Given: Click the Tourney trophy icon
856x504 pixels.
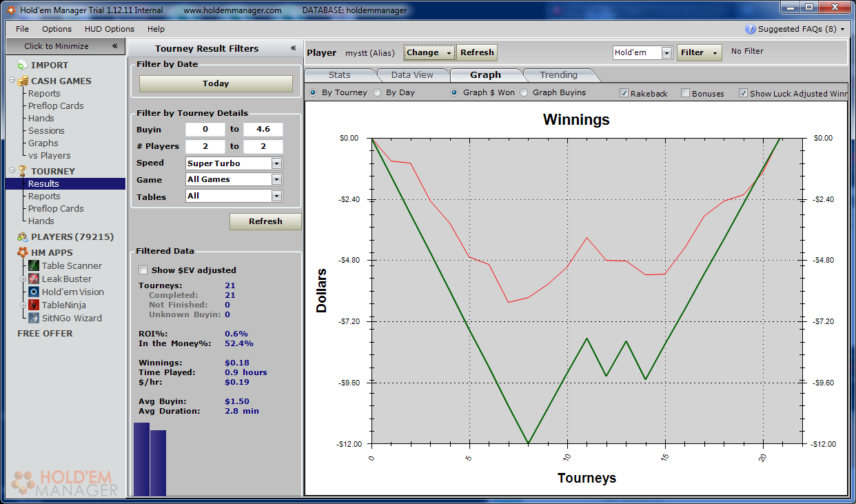Looking at the screenshot, I should pyautogui.click(x=23, y=171).
